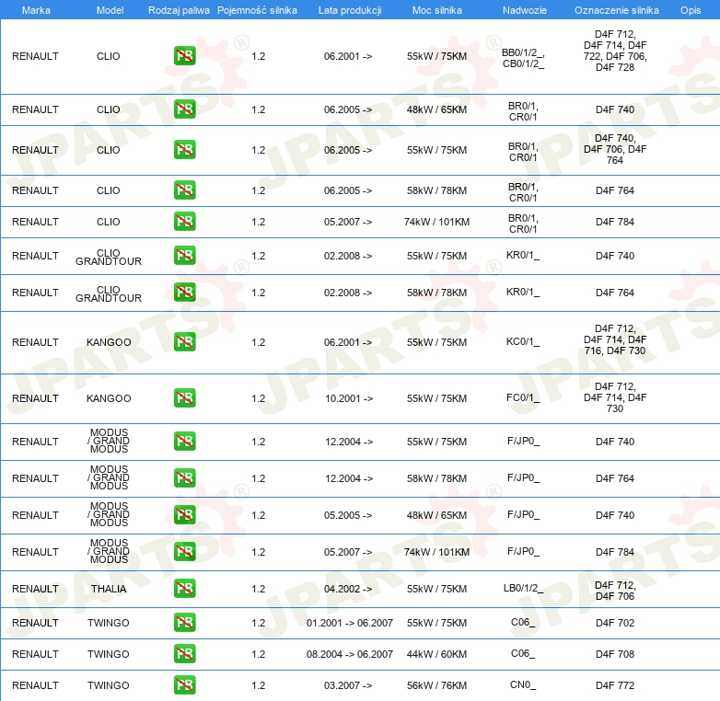Screen dimensions: 720x701
Task: Click CLIO GRANDTOUR model in D4F 740 row
Action: 109,258
